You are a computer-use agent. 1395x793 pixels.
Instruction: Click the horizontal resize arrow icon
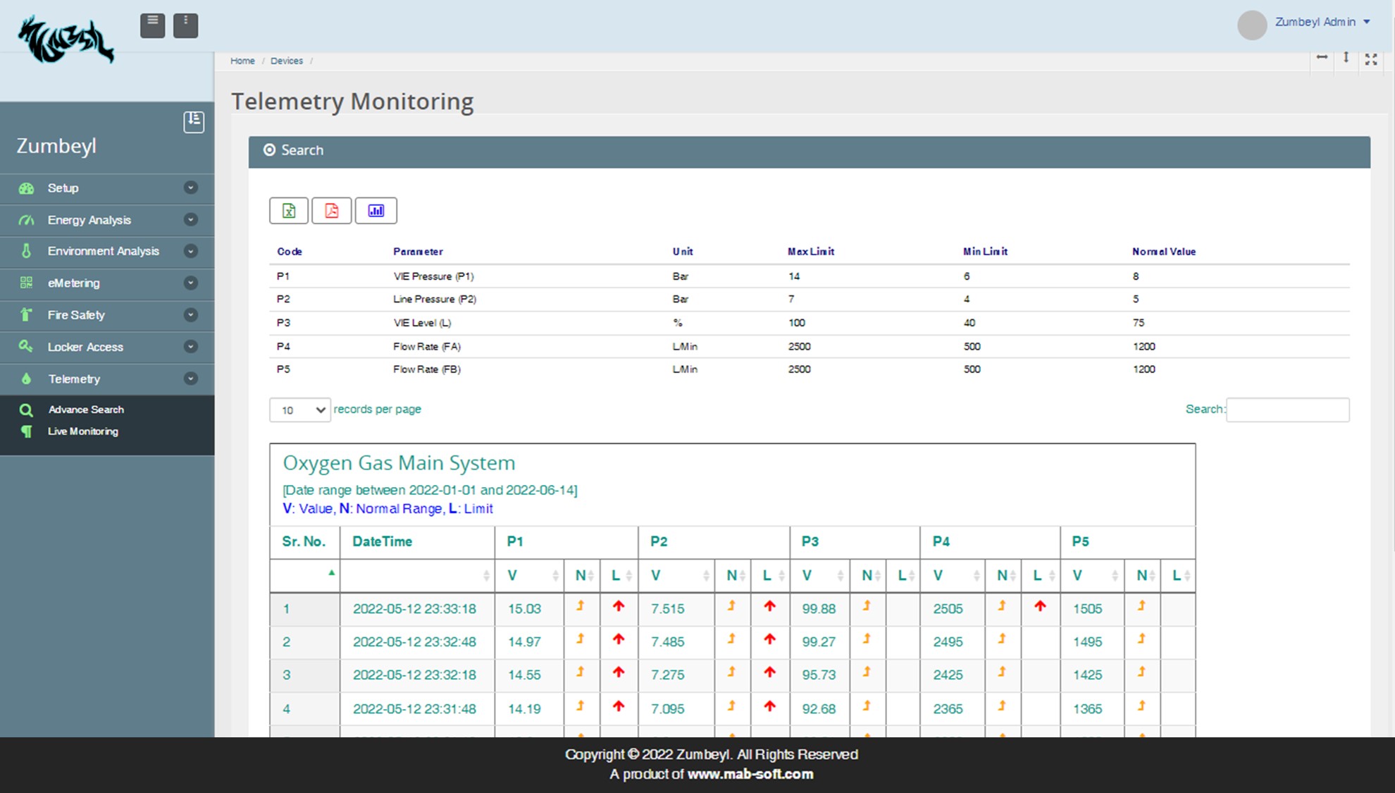tap(1322, 58)
